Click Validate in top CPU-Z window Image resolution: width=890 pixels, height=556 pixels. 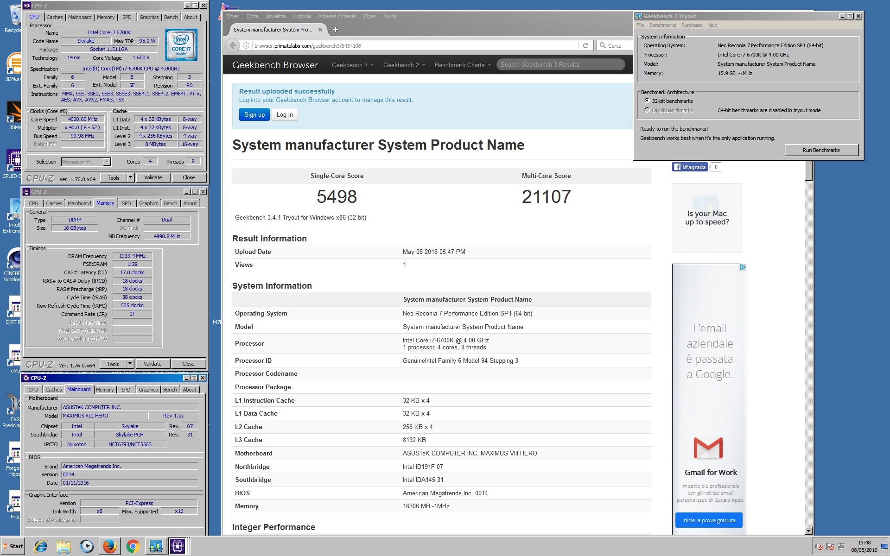[x=153, y=177]
